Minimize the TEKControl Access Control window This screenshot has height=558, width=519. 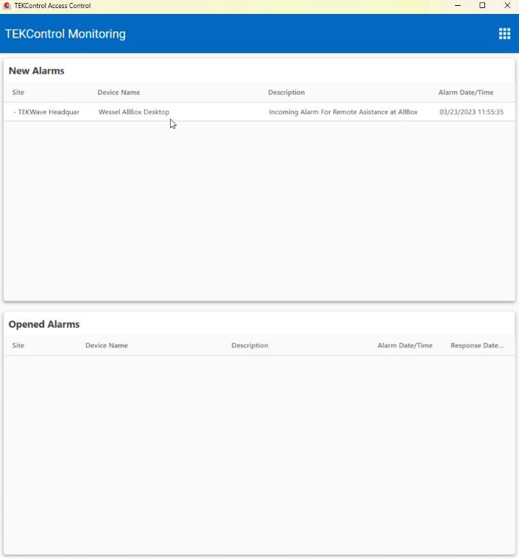coord(458,5)
